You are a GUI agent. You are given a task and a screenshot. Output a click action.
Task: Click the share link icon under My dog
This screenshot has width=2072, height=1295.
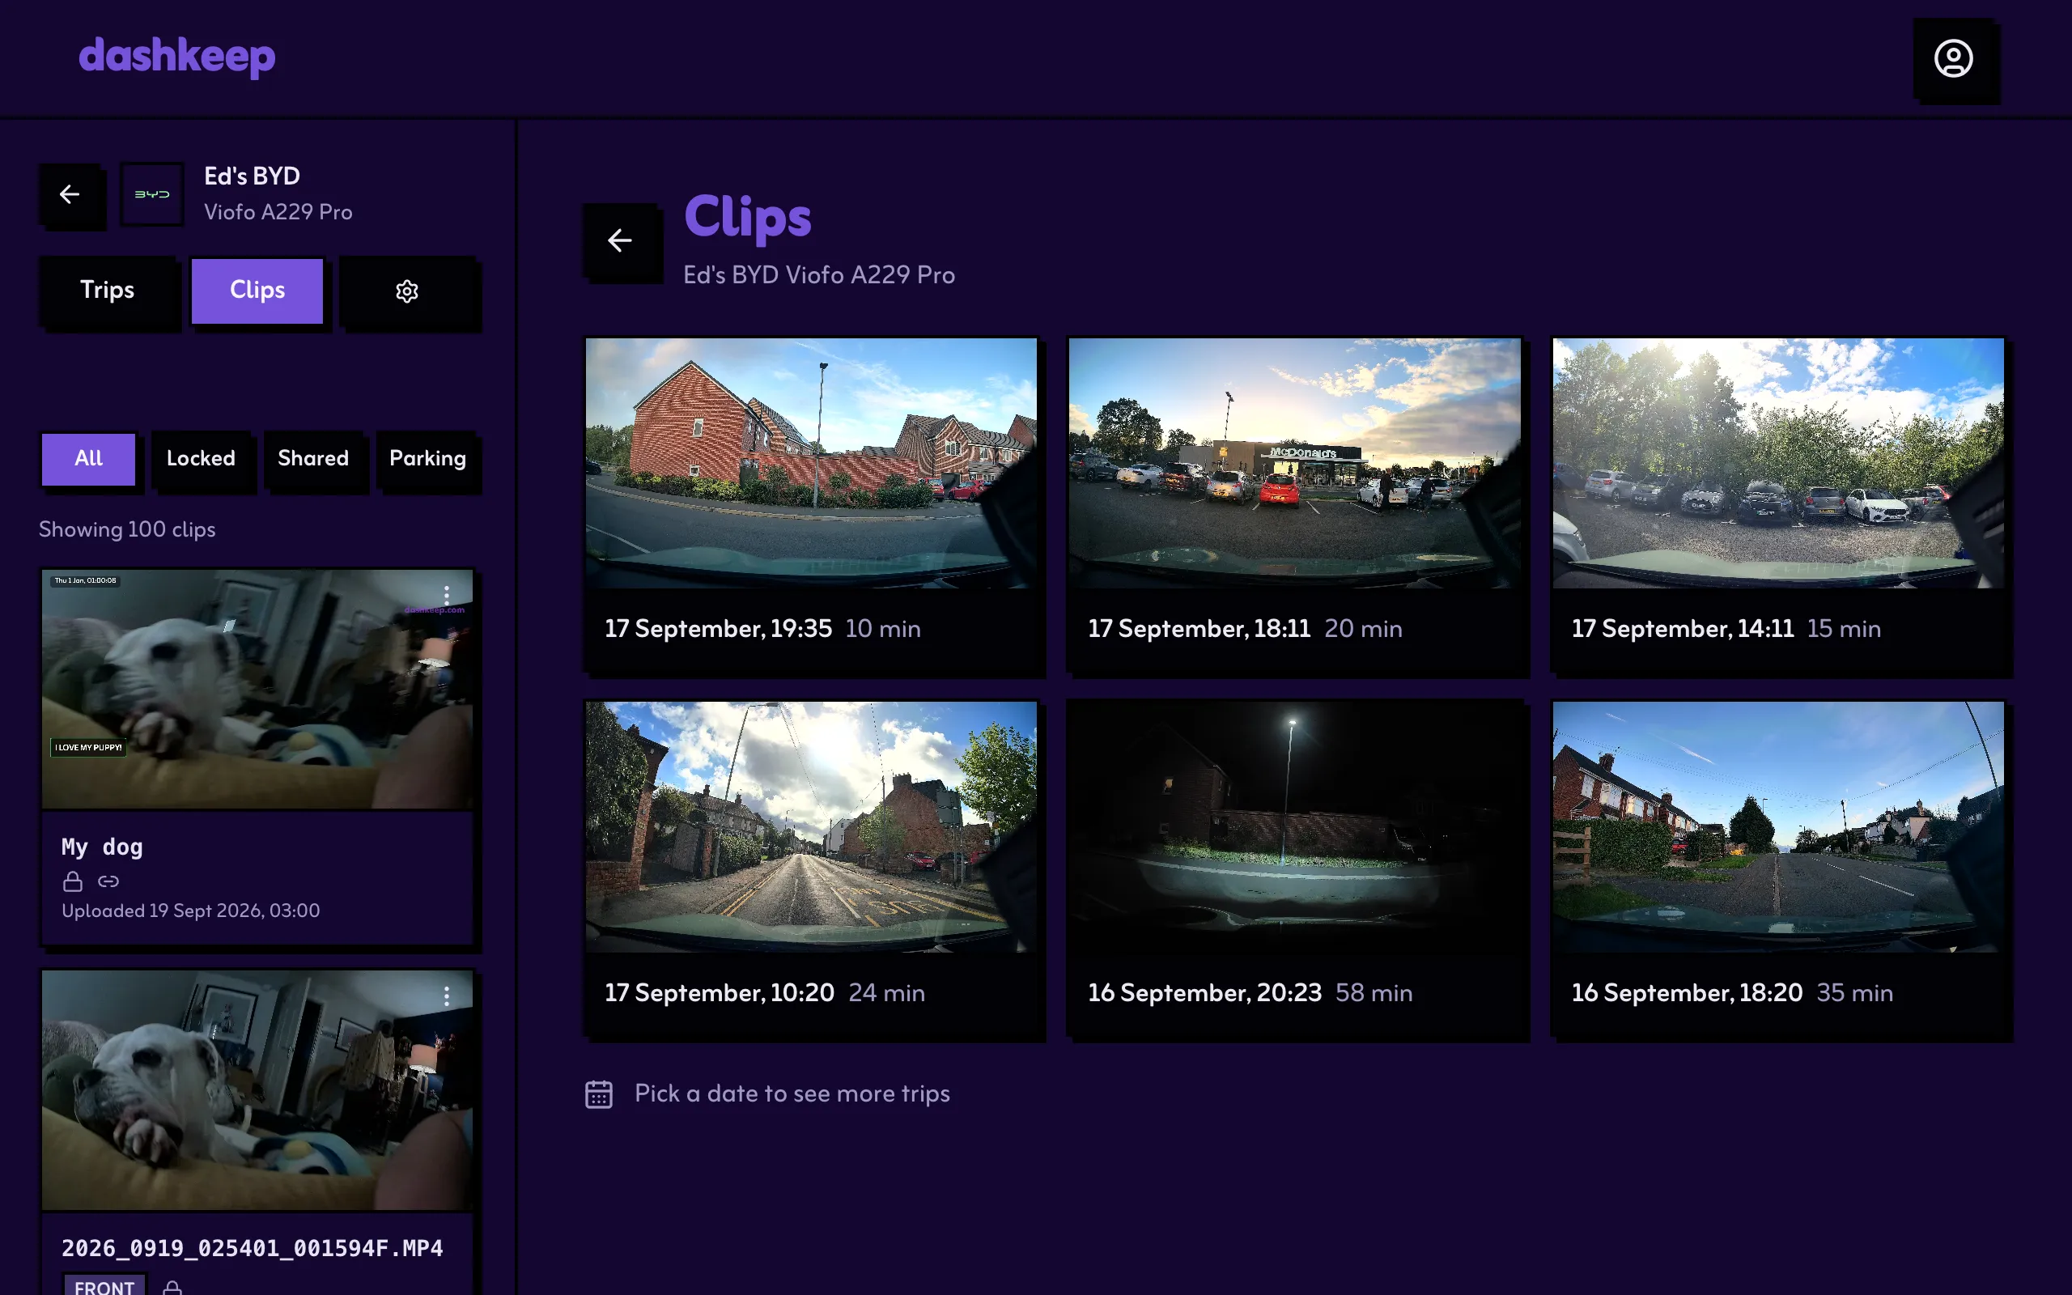tap(108, 881)
